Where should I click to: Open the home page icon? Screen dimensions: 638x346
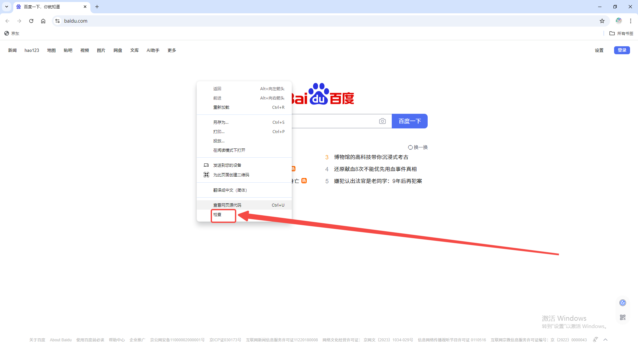point(43,21)
